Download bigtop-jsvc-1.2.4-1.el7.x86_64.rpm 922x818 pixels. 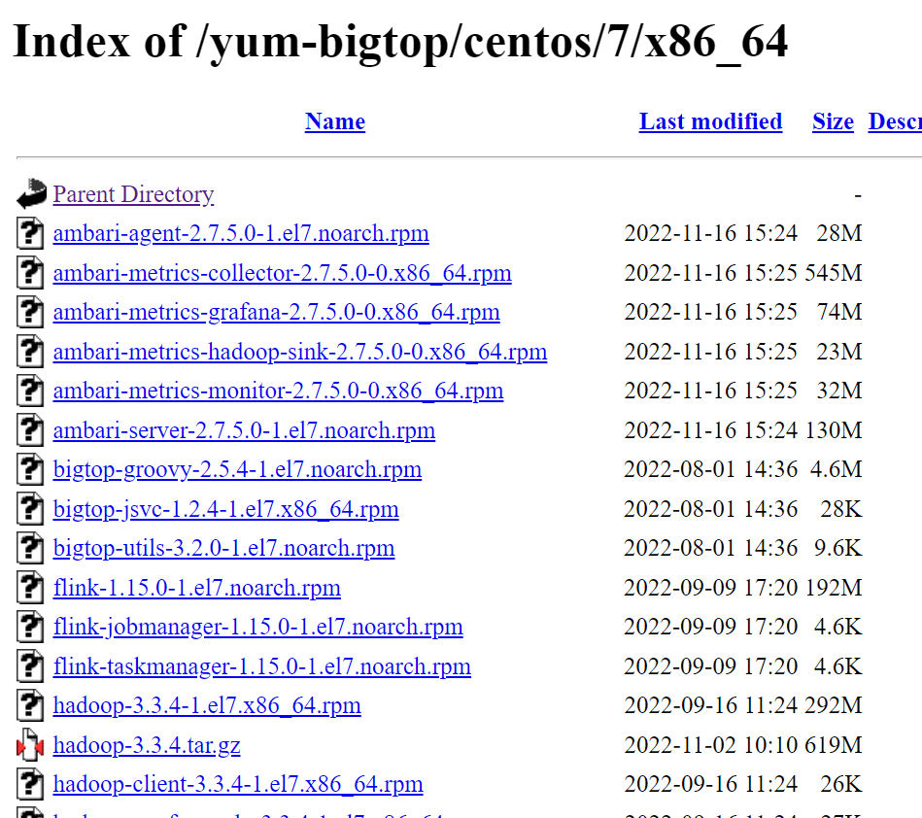(225, 509)
